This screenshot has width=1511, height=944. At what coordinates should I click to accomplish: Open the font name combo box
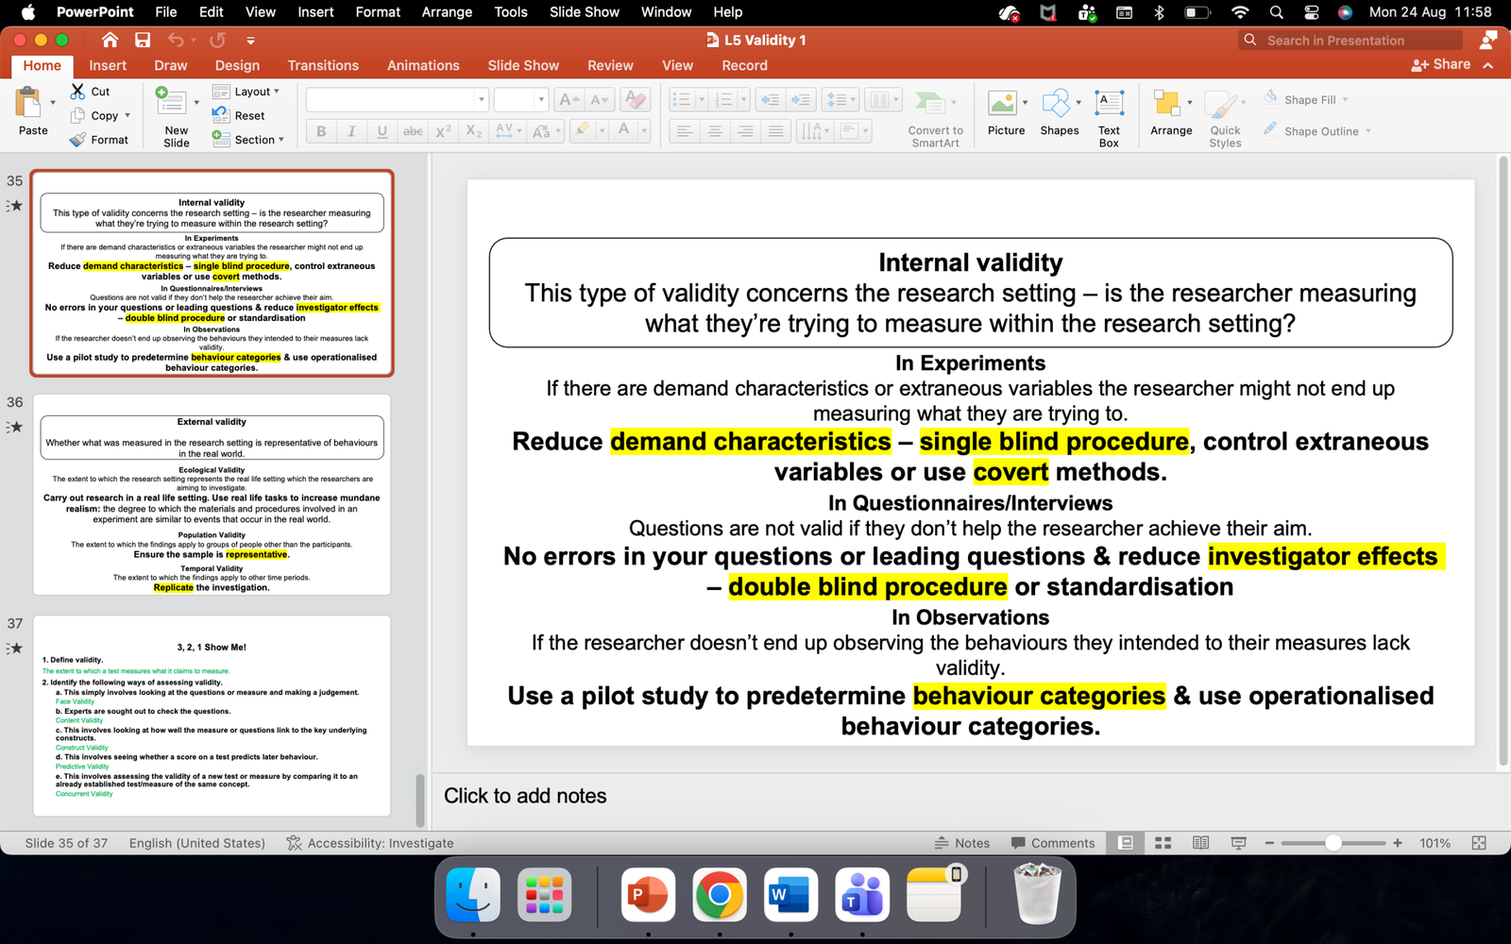(397, 100)
